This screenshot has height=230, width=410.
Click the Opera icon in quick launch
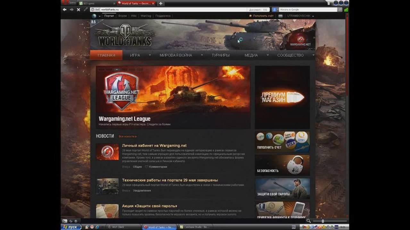pyautogui.click(x=92, y=227)
